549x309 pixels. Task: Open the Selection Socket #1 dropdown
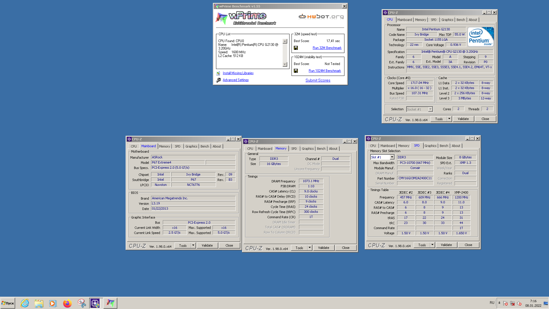[430, 109]
